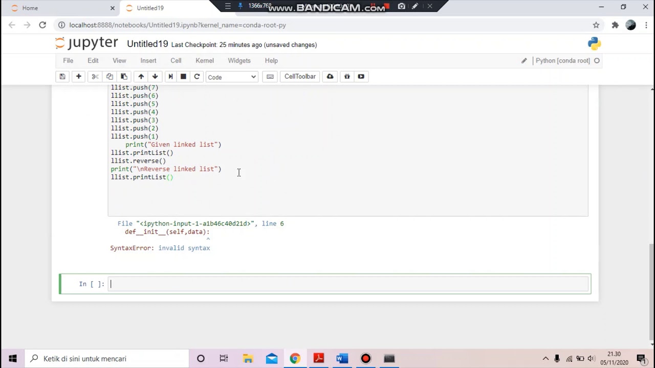The width and height of the screenshot is (655, 368).
Task: Click the browser address bar URL
Action: 178,25
